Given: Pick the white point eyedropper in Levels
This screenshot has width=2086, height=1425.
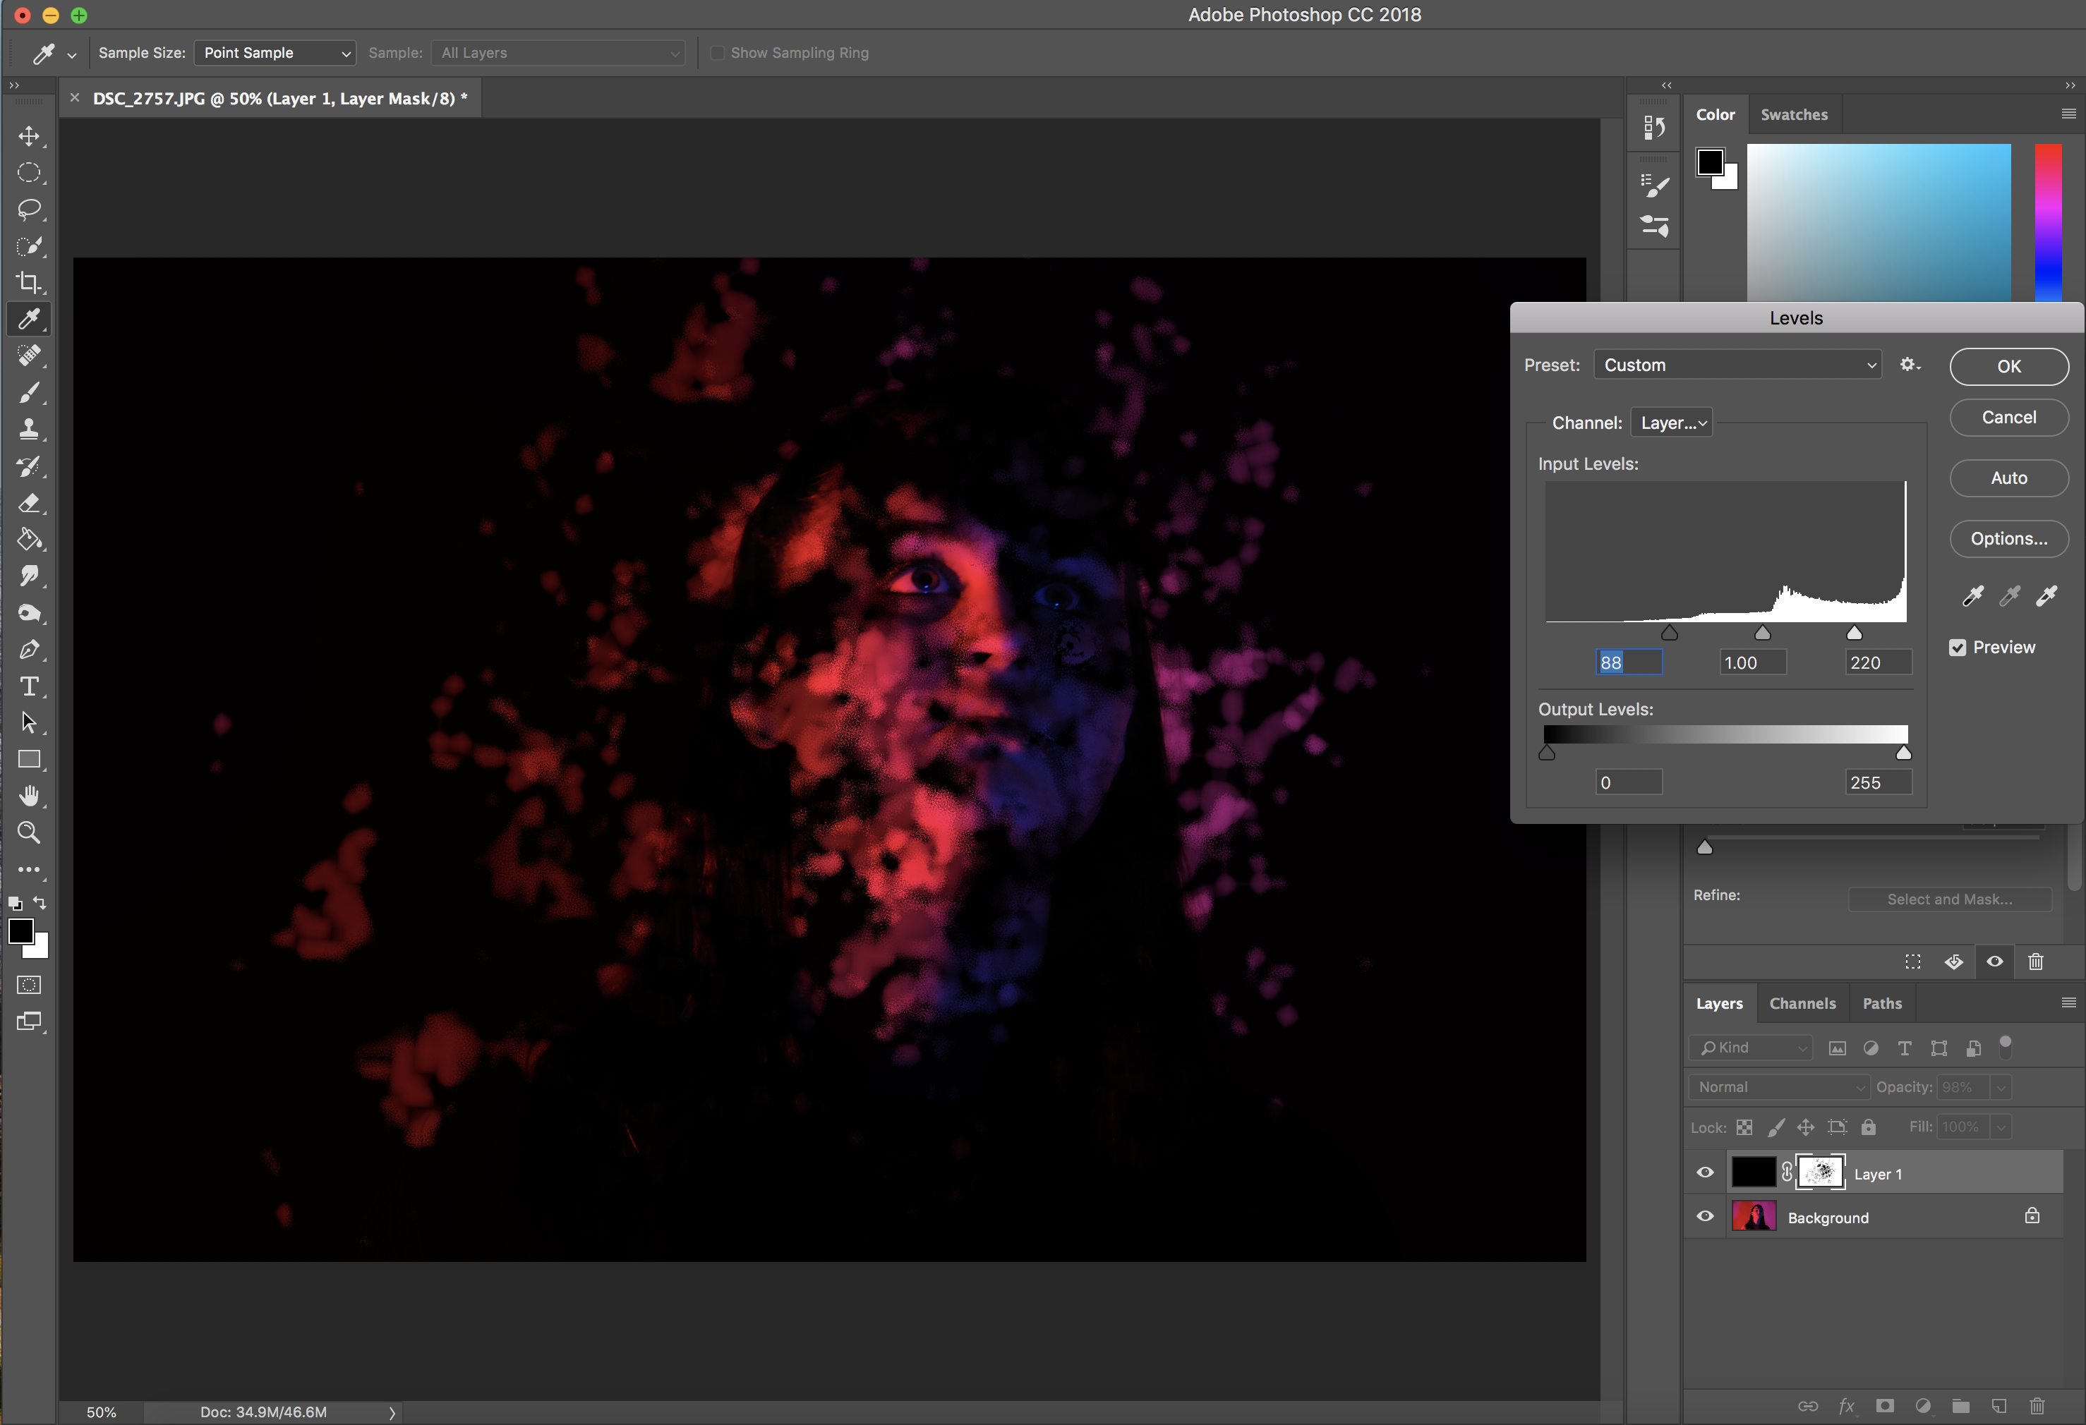Looking at the screenshot, I should (2046, 596).
